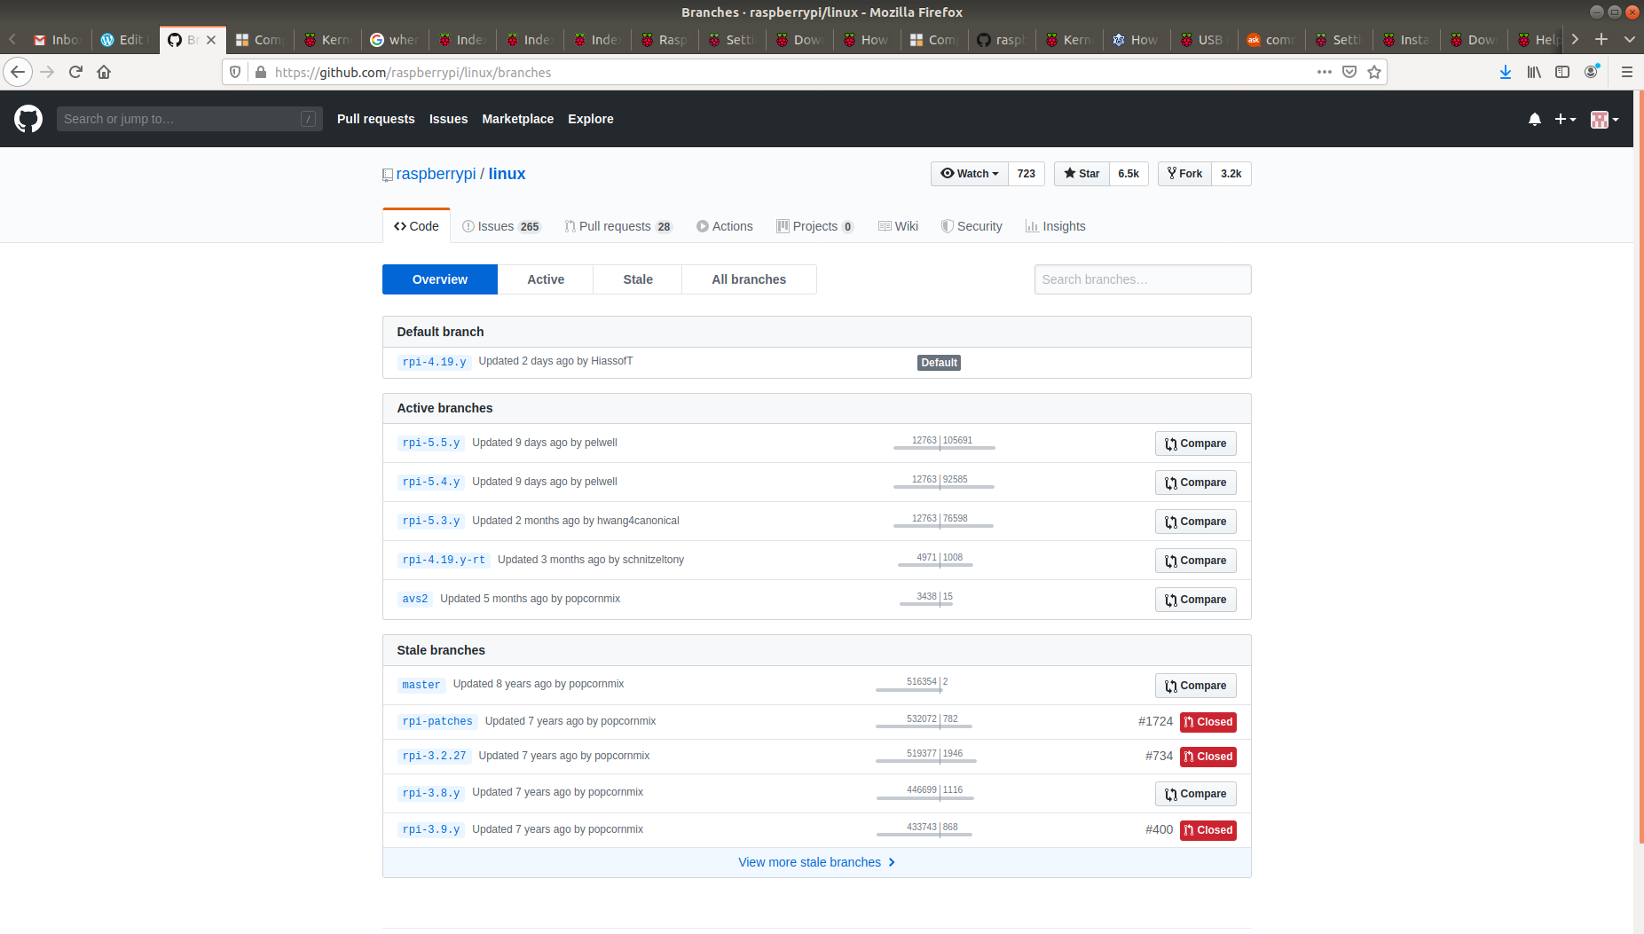Click your profile avatar
This screenshot has height=934, width=1644.
click(x=1600, y=118)
